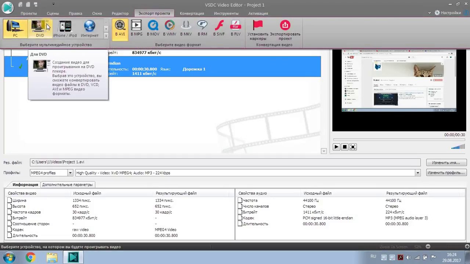The width and height of the screenshot is (470, 264).
Task: Toggle the video Битрейт checkbox
Action: (x=10, y=218)
